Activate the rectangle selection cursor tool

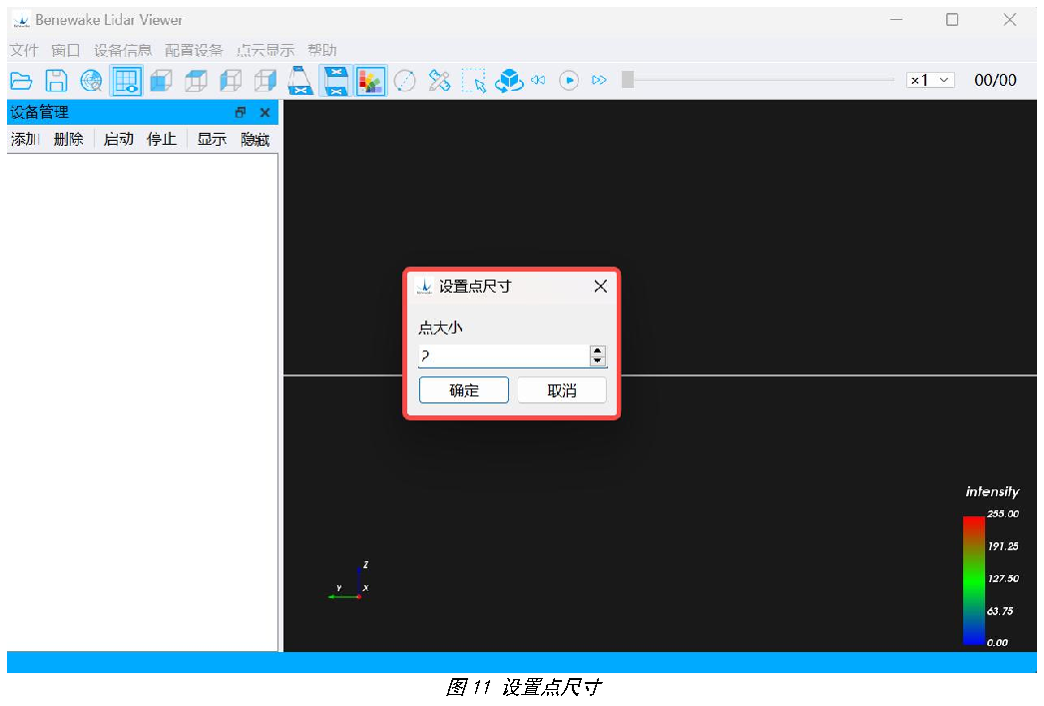coord(474,81)
